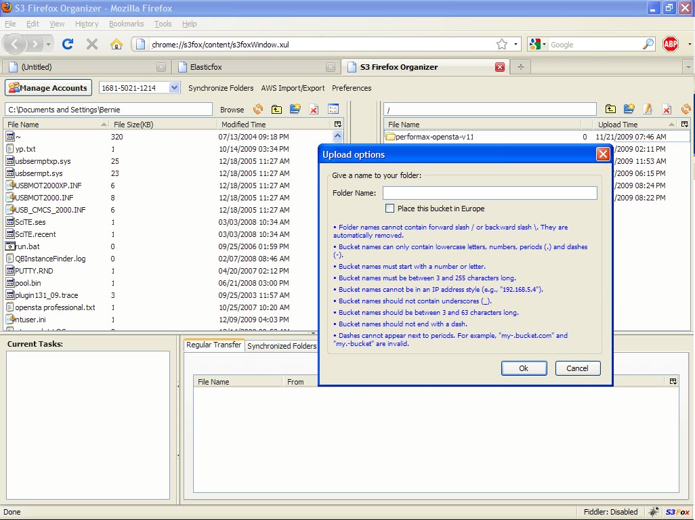Open the Bookmarks menu
Viewport: 695px width, 520px height.
[x=126, y=24]
